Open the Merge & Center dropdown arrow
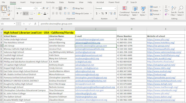 pyautogui.click(x=91, y=13)
